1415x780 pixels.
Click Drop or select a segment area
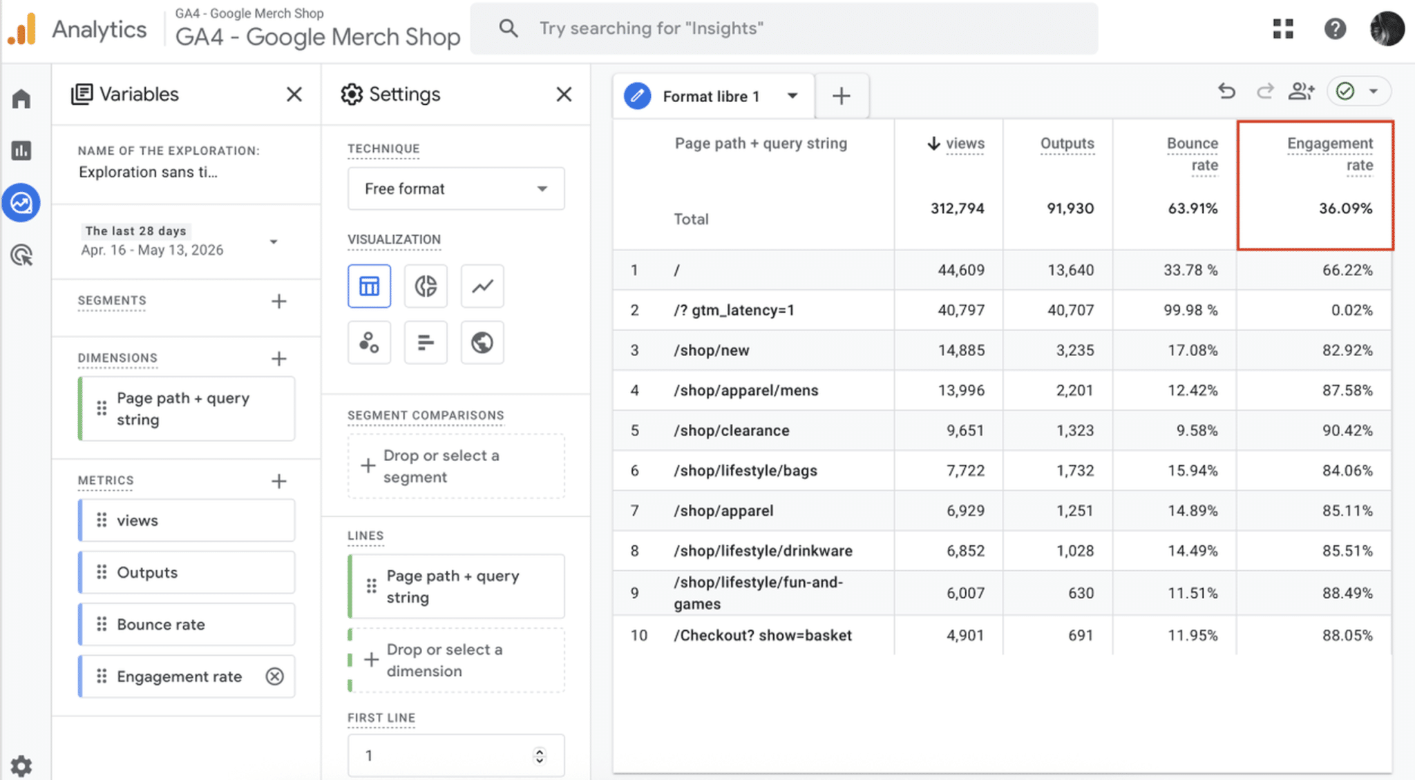[x=456, y=466]
